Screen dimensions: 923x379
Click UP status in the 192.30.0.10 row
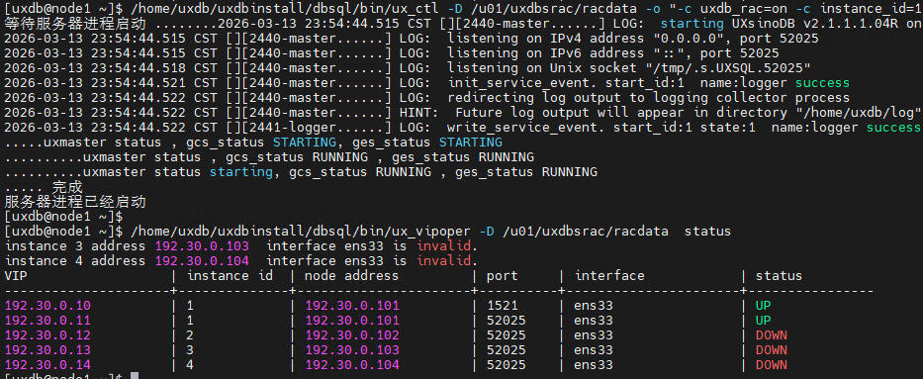(764, 306)
